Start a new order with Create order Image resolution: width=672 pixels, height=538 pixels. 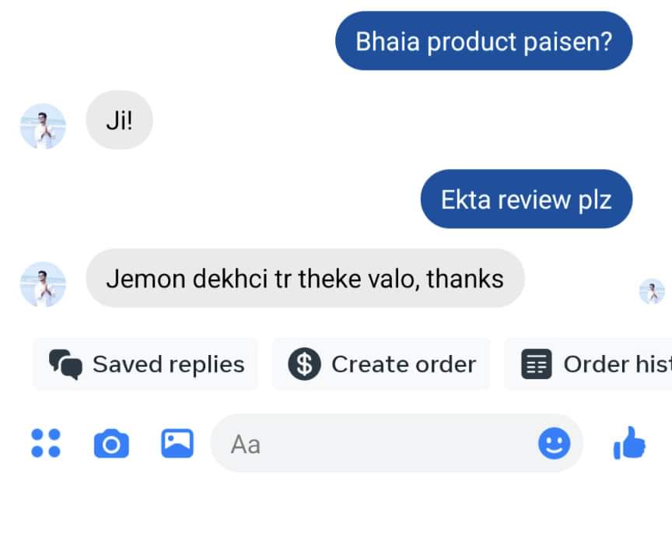pyautogui.click(x=381, y=364)
